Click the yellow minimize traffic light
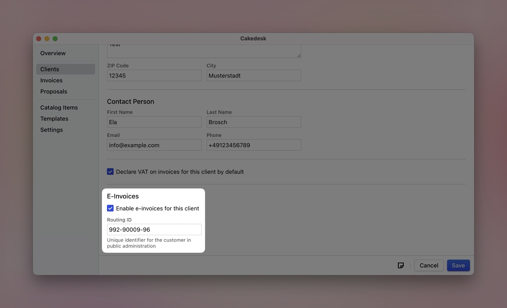Viewport: 507px width, 308px height. (47, 38)
